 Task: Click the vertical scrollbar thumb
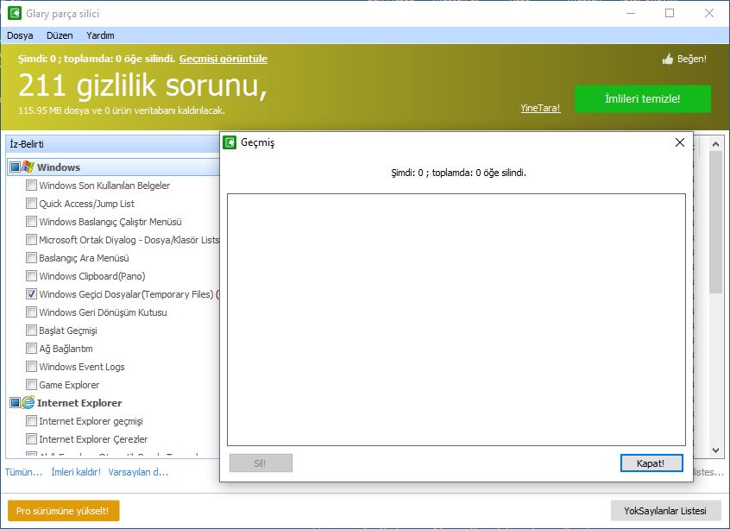click(x=715, y=222)
